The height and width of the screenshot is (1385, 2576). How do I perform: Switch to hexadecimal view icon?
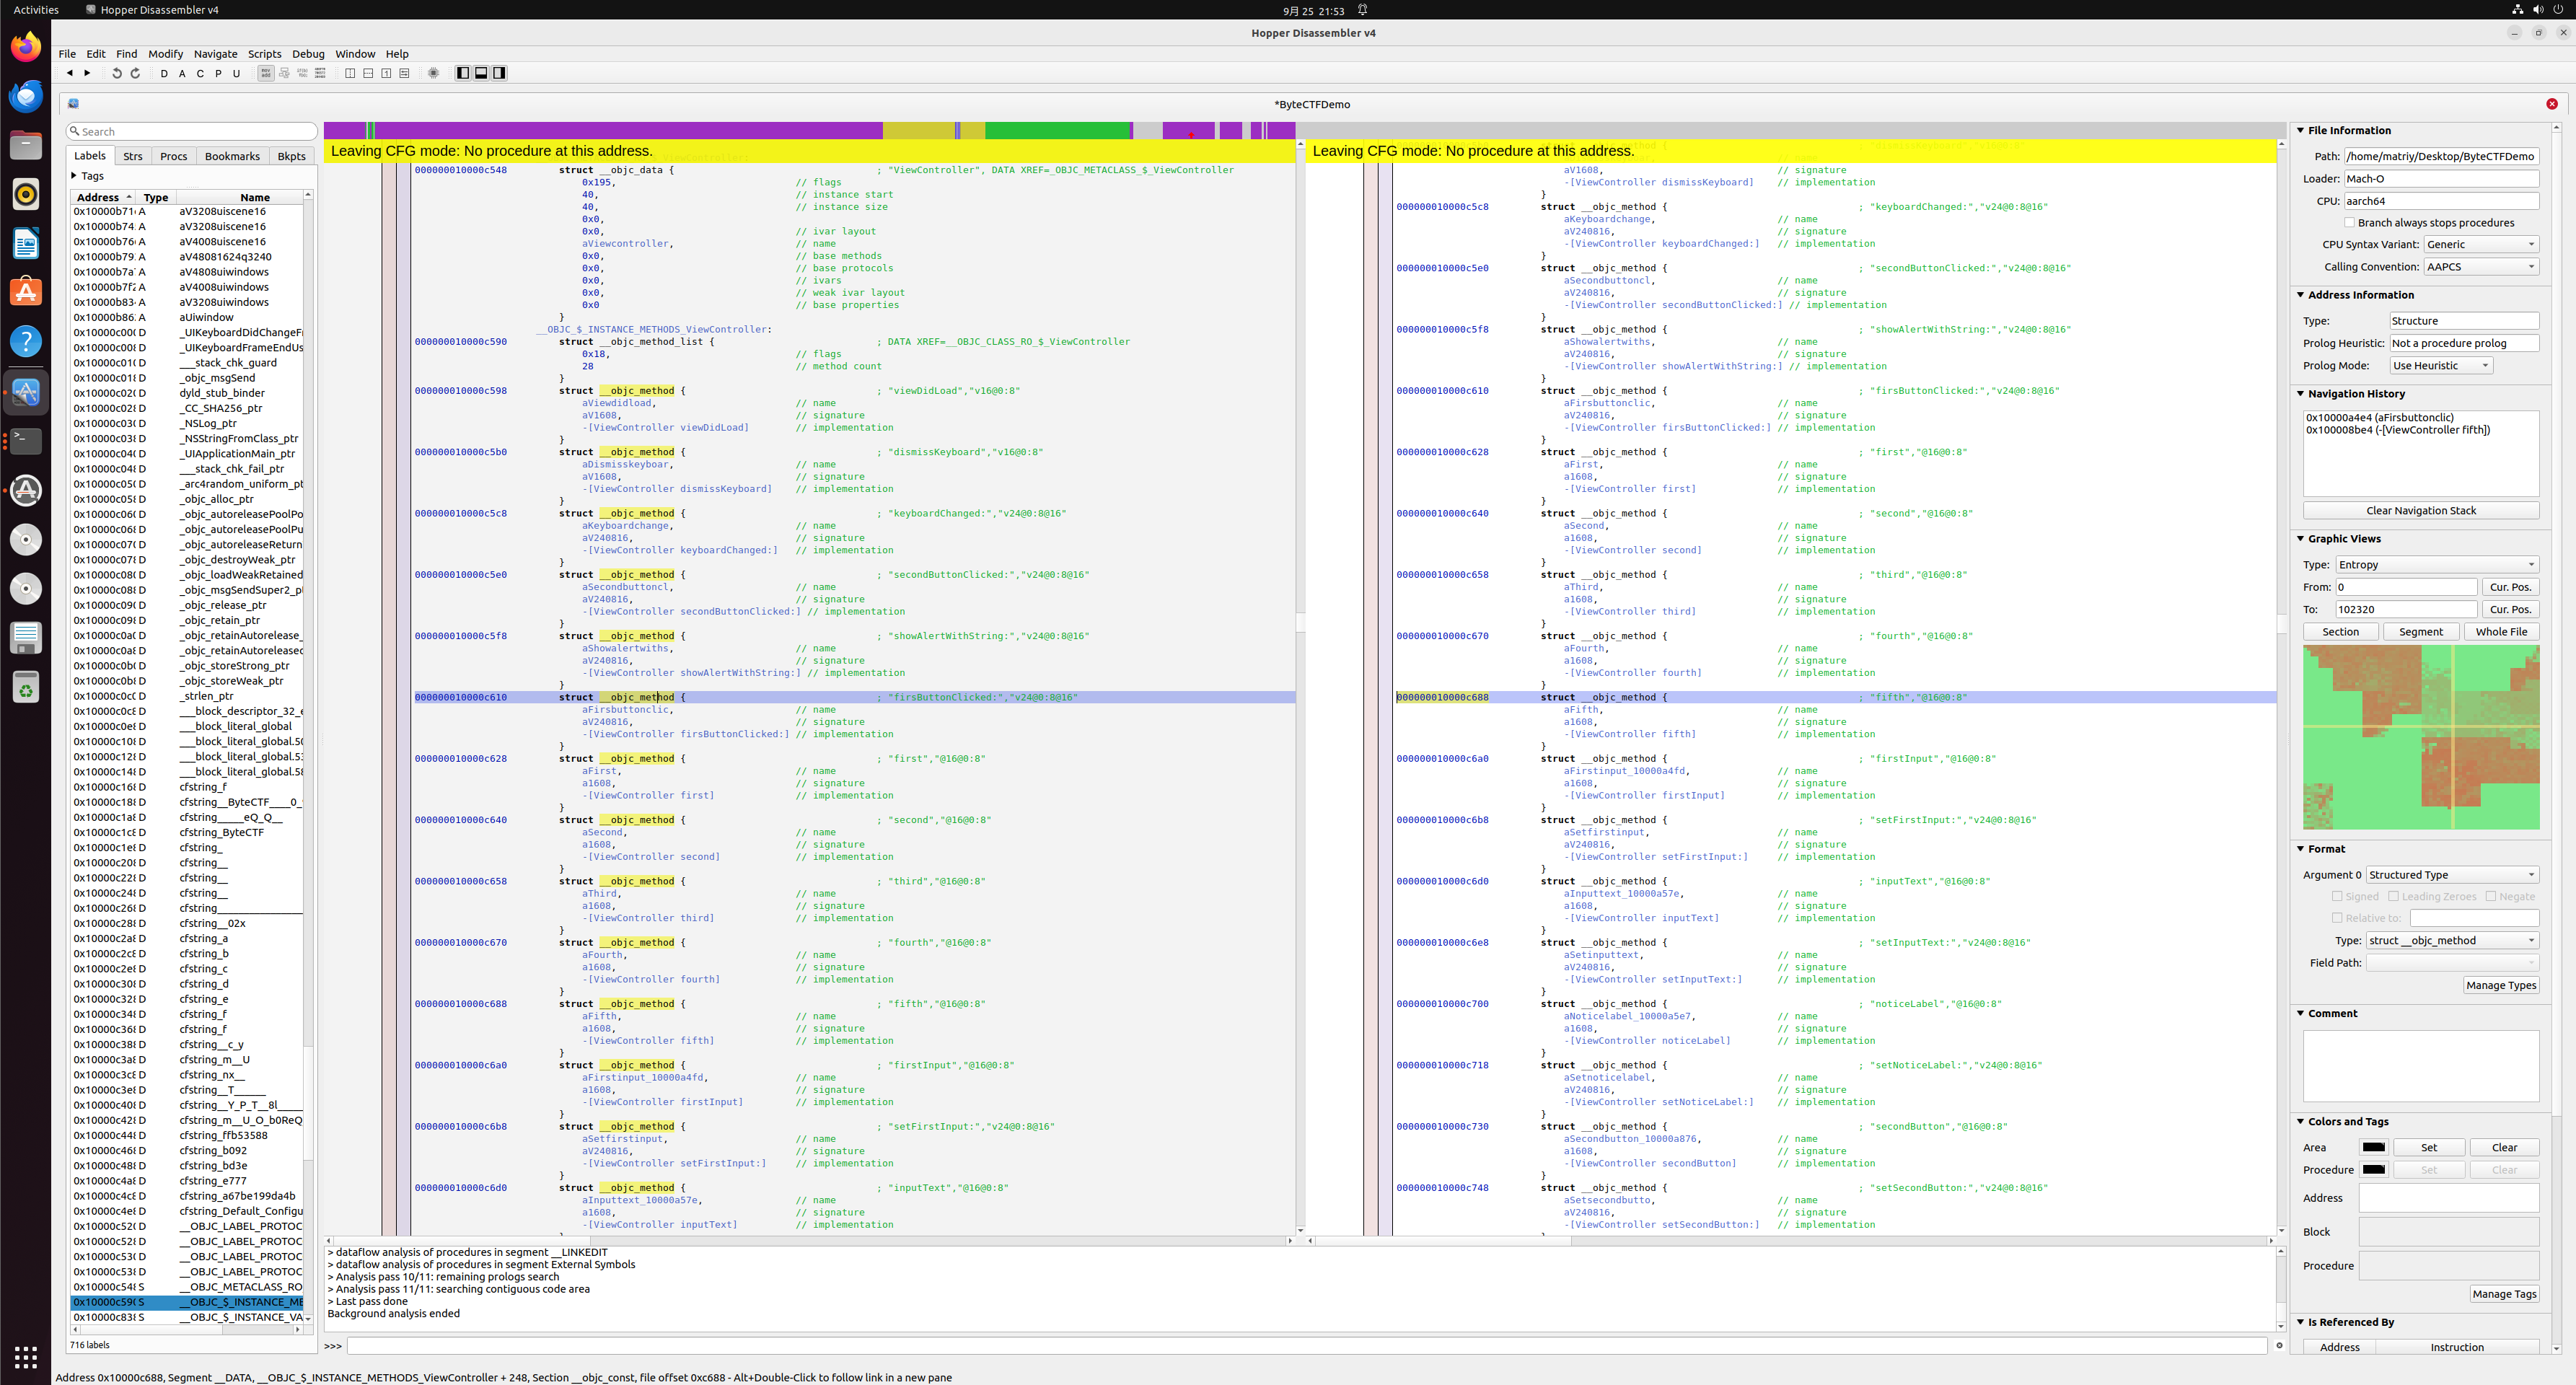[x=320, y=73]
